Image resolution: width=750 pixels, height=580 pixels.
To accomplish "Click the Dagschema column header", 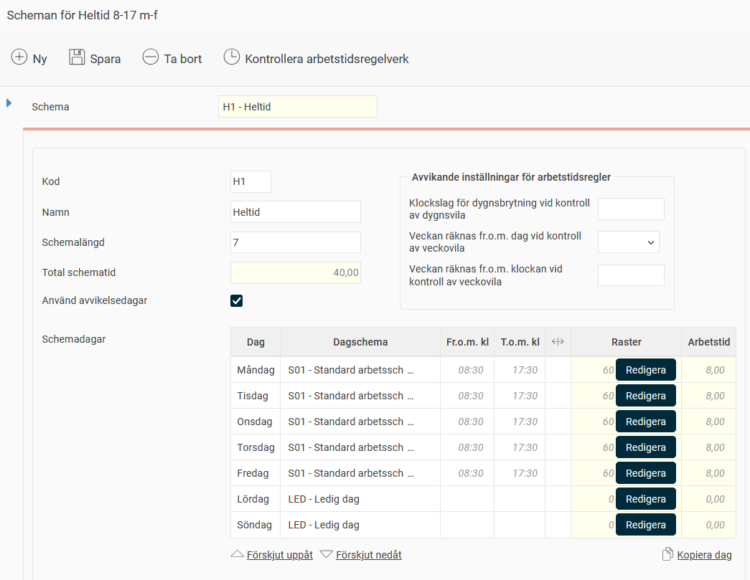I will (x=360, y=342).
